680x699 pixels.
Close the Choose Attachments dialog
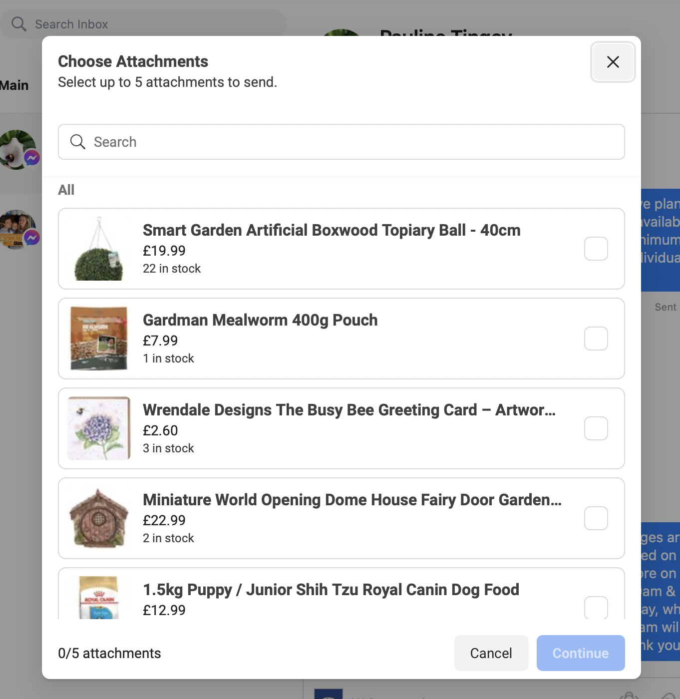coord(613,62)
